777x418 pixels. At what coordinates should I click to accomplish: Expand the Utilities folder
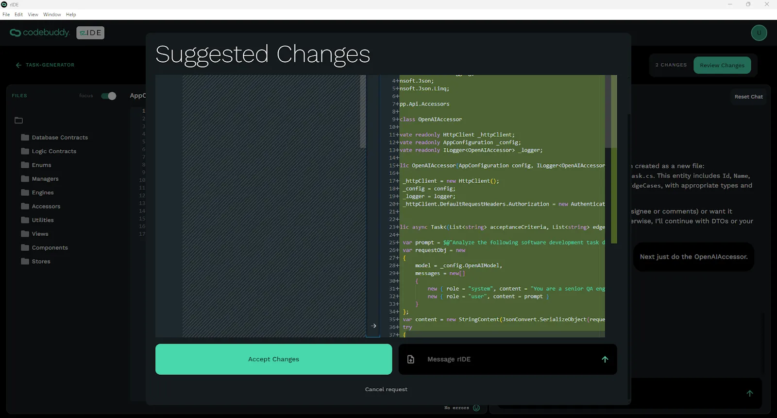[x=37, y=220]
